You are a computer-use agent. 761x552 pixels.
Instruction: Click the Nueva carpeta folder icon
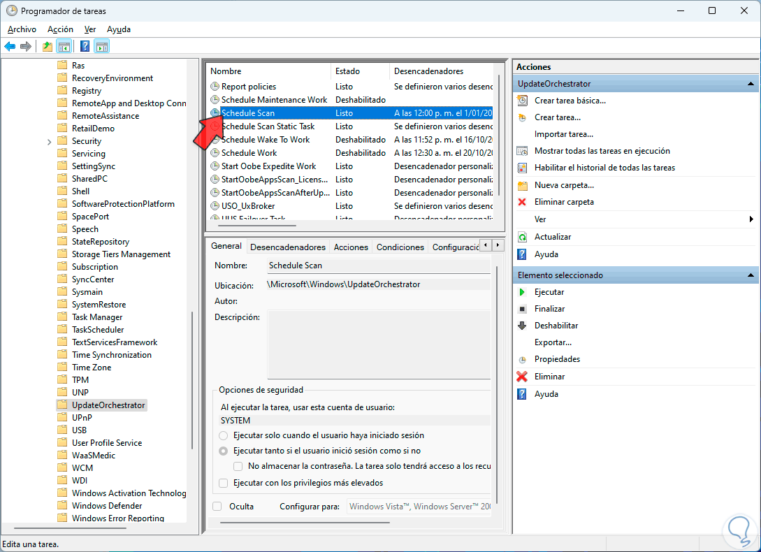click(522, 185)
